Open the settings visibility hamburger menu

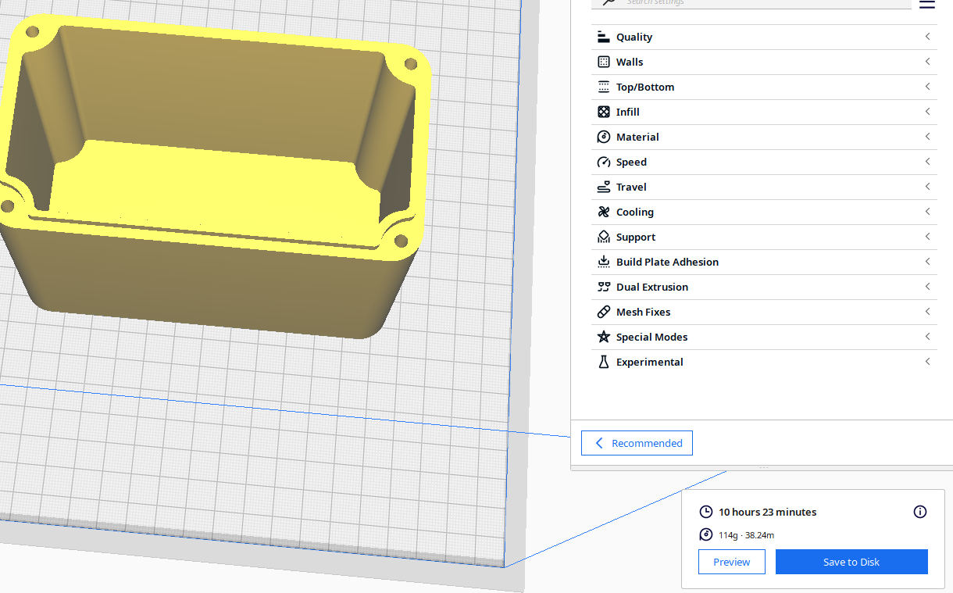pos(926,4)
